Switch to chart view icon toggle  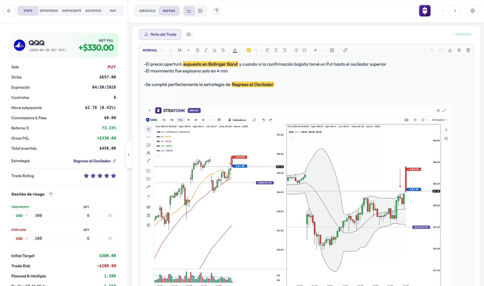(189, 11)
